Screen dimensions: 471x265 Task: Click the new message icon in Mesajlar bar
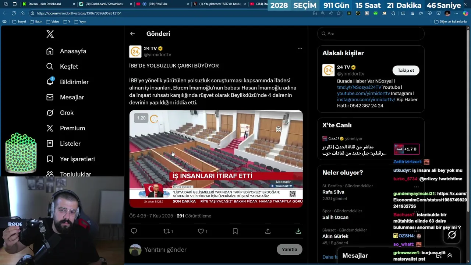[x=439, y=255]
